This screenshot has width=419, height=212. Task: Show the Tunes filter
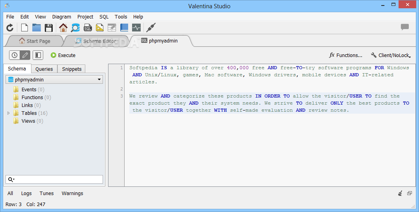click(x=46, y=193)
